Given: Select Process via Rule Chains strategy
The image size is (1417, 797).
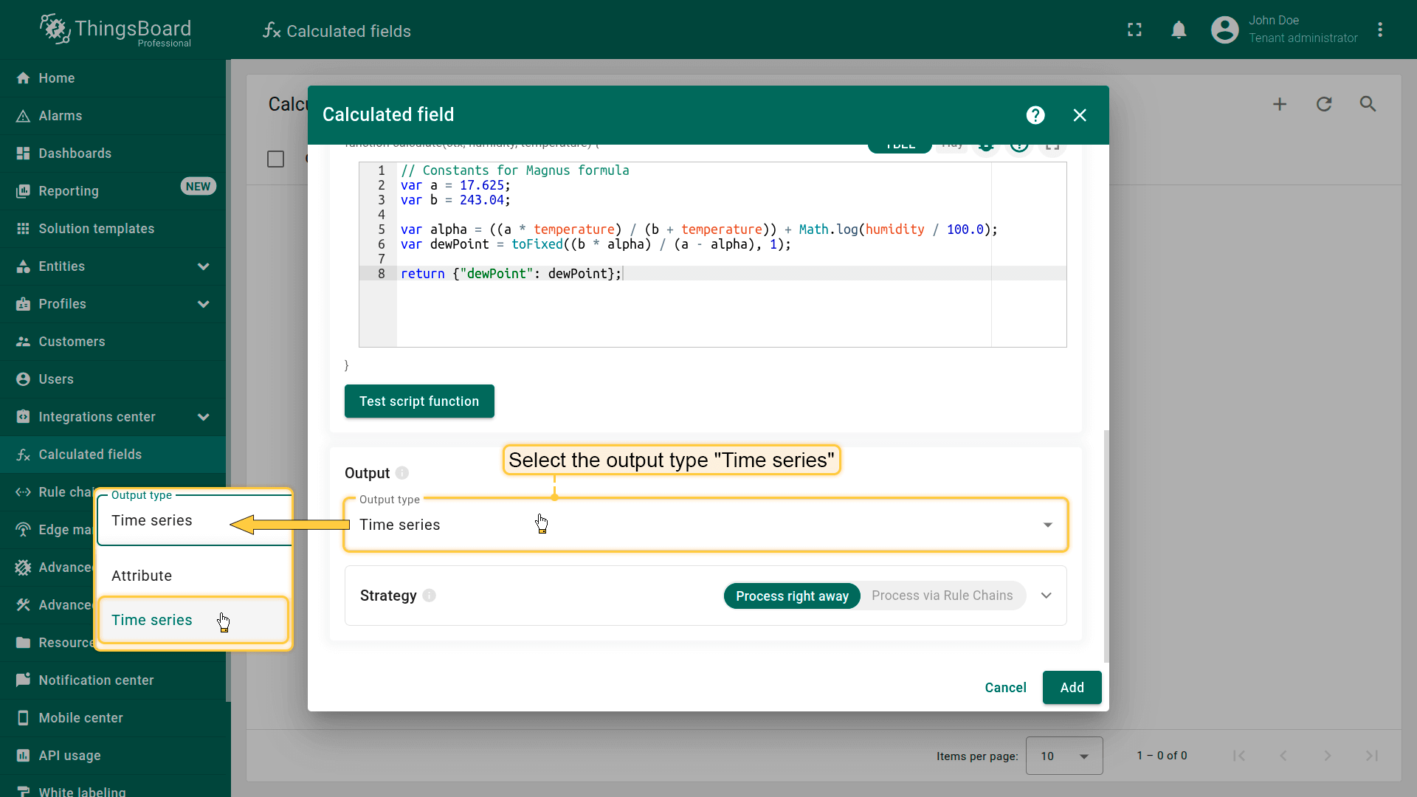Looking at the screenshot, I should (942, 596).
